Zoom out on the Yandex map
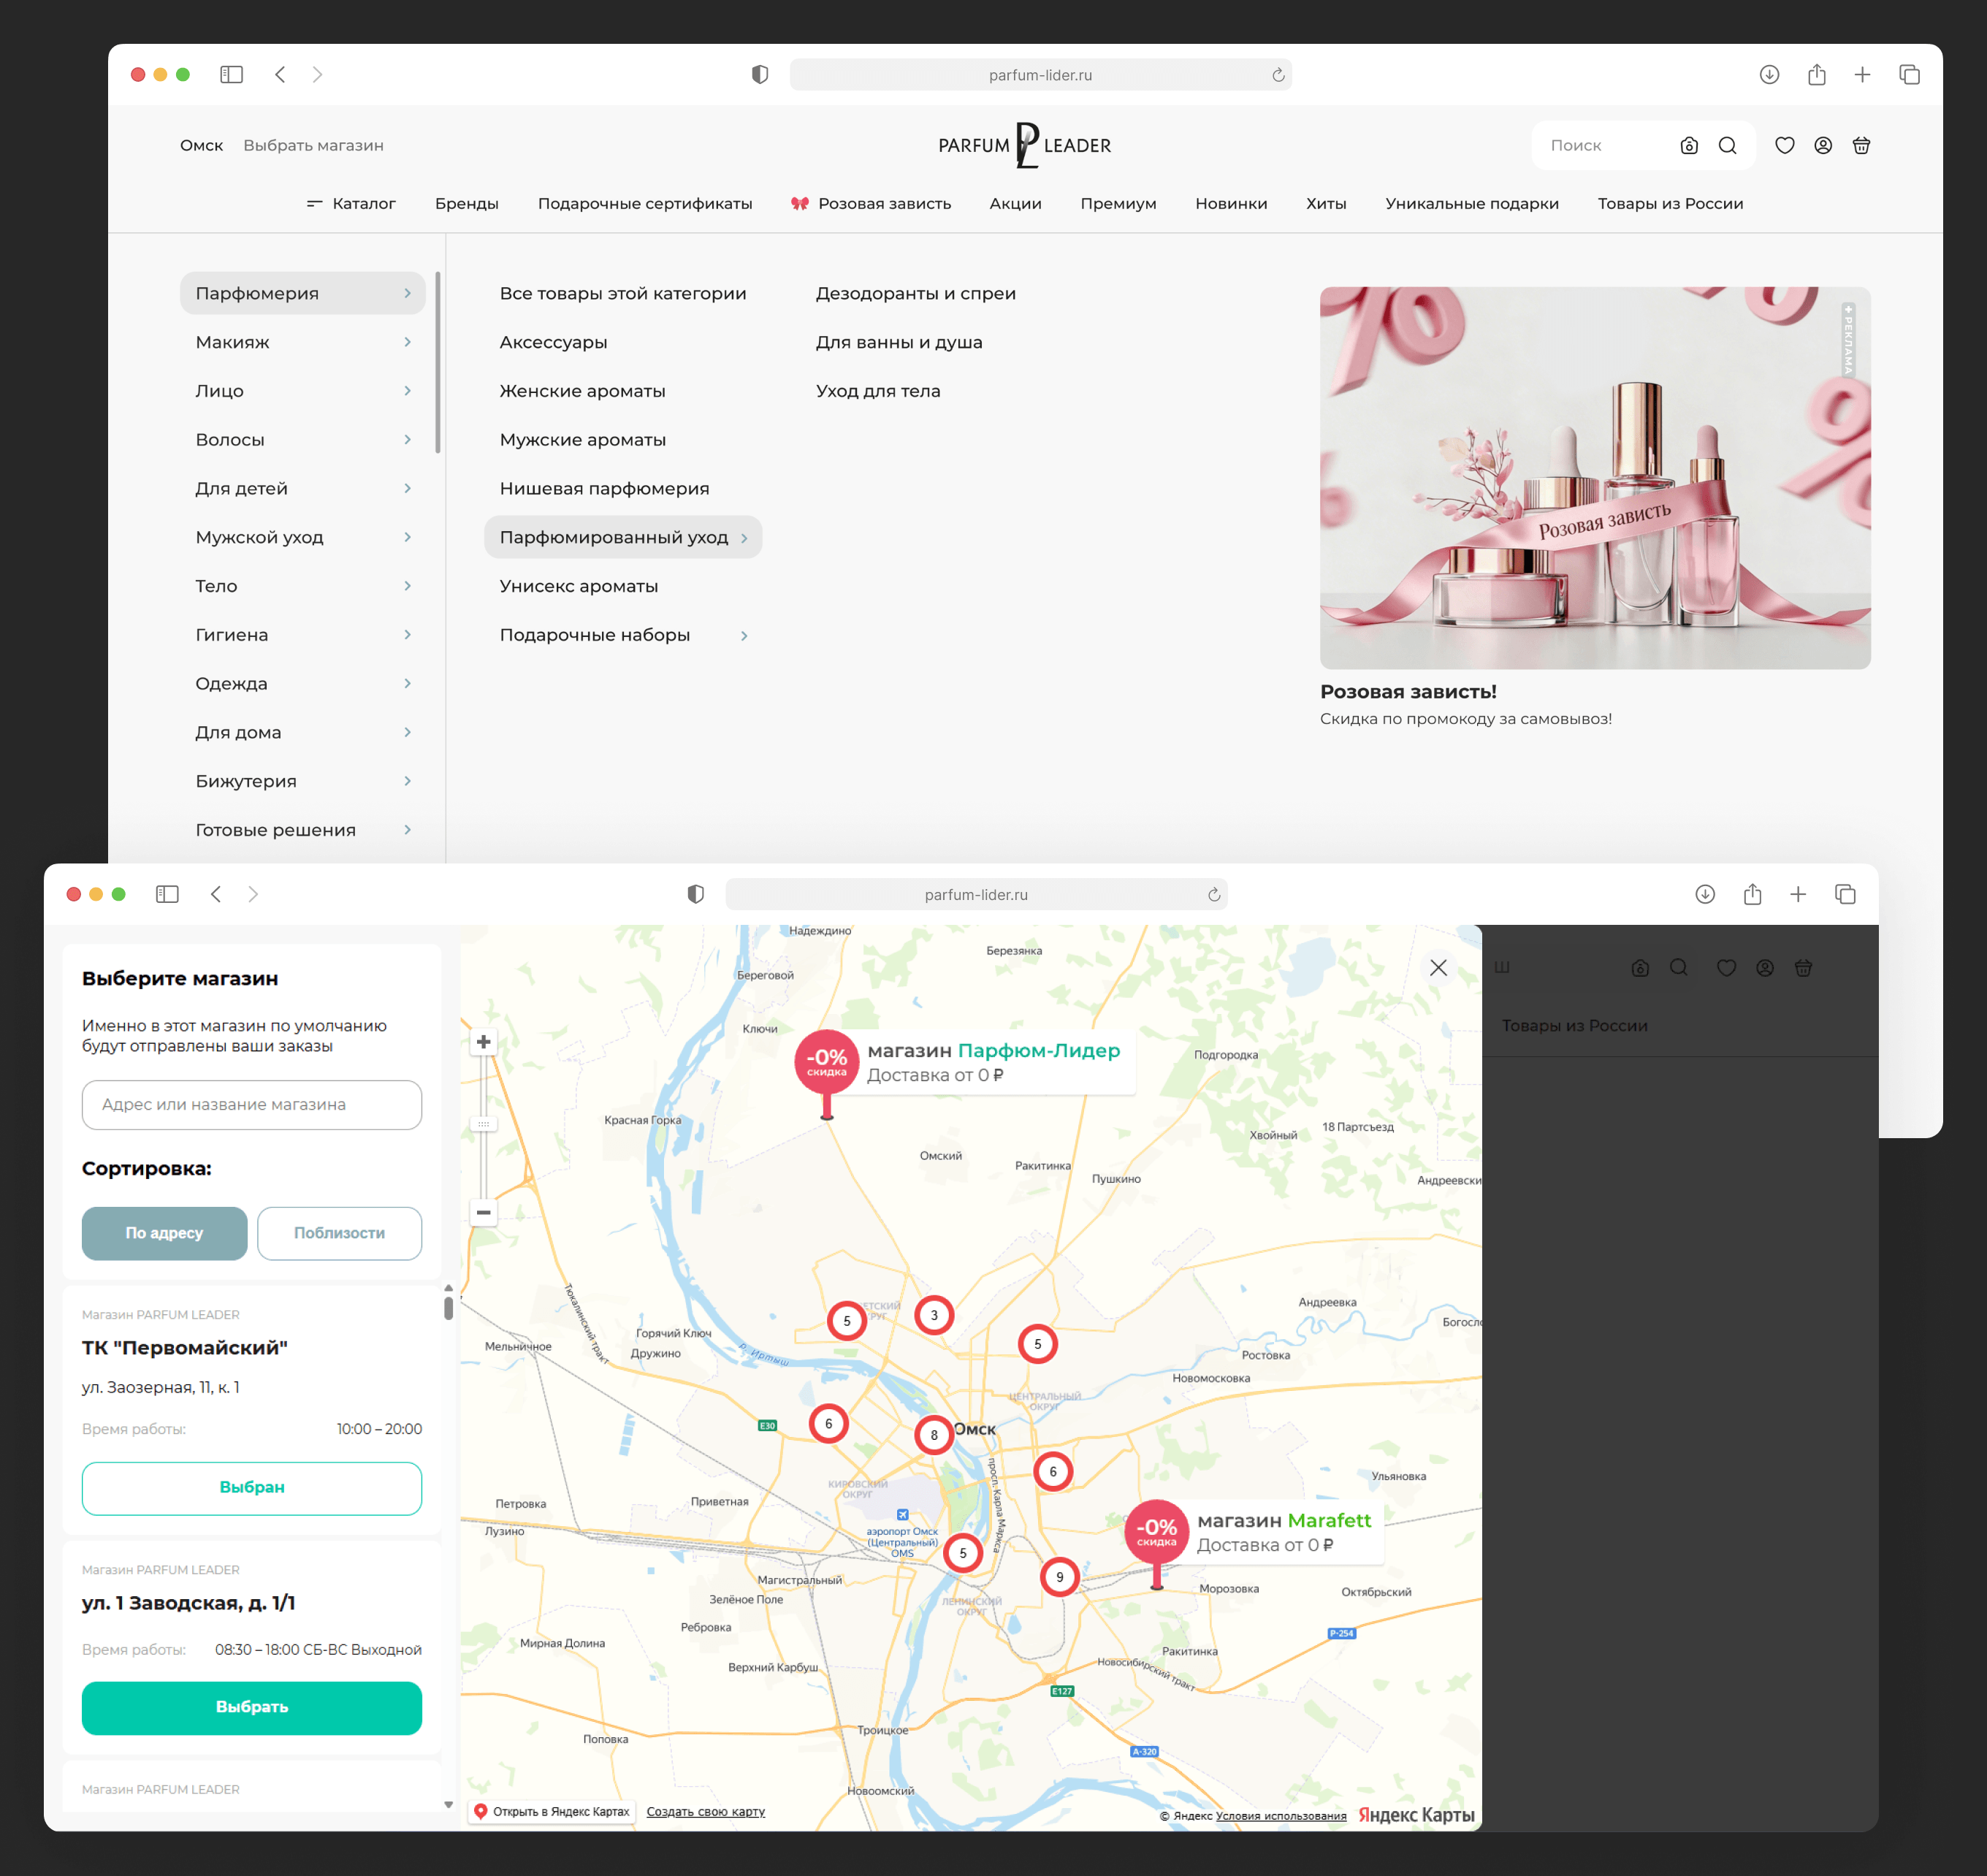The height and width of the screenshot is (1876, 1987). (x=484, y=1213)
